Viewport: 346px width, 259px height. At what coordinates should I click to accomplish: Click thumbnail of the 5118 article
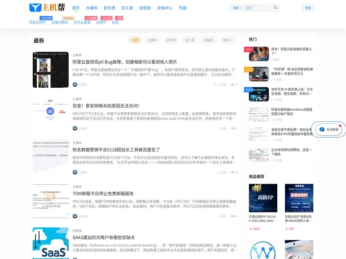[x=51, y=157]
